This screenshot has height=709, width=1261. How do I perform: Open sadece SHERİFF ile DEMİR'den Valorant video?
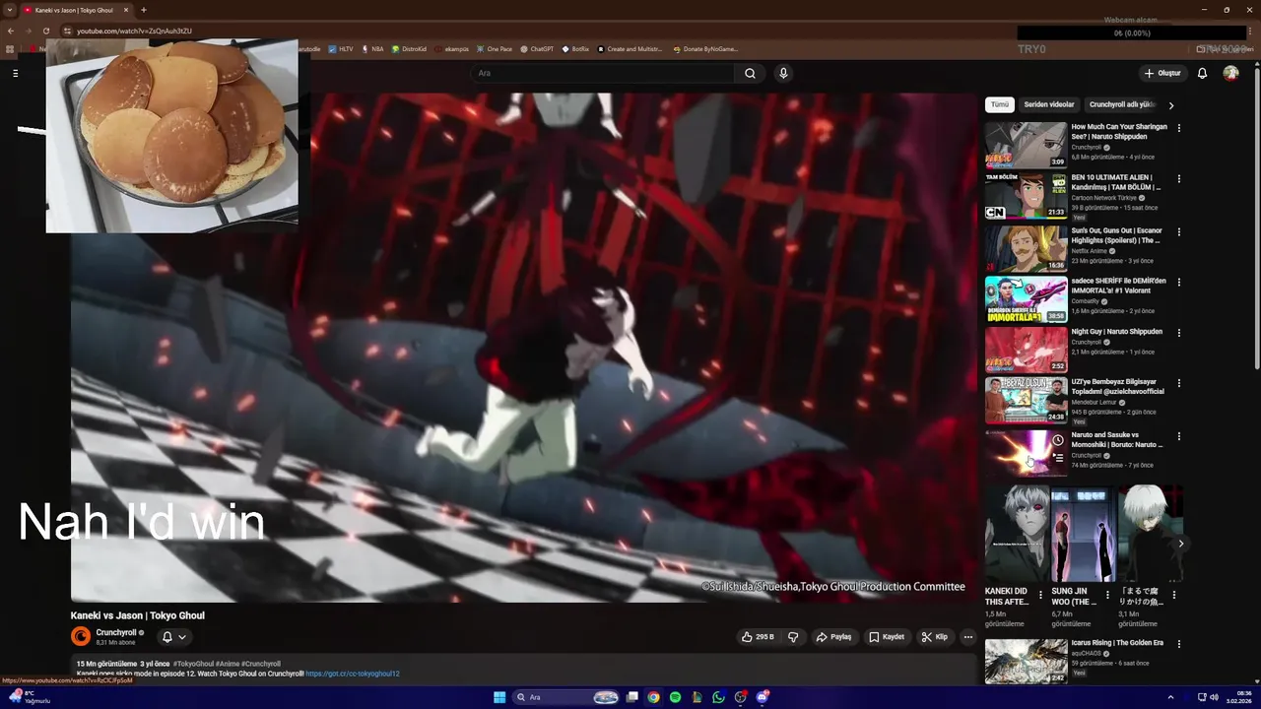[1026, 299]
